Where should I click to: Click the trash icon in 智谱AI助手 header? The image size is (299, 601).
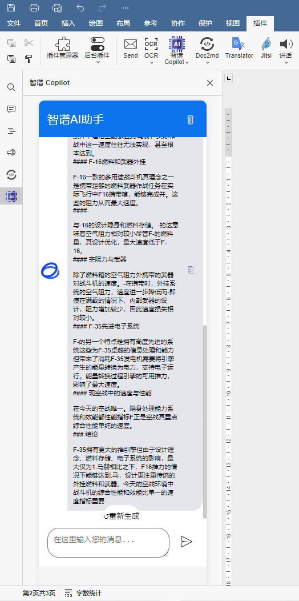190,119
